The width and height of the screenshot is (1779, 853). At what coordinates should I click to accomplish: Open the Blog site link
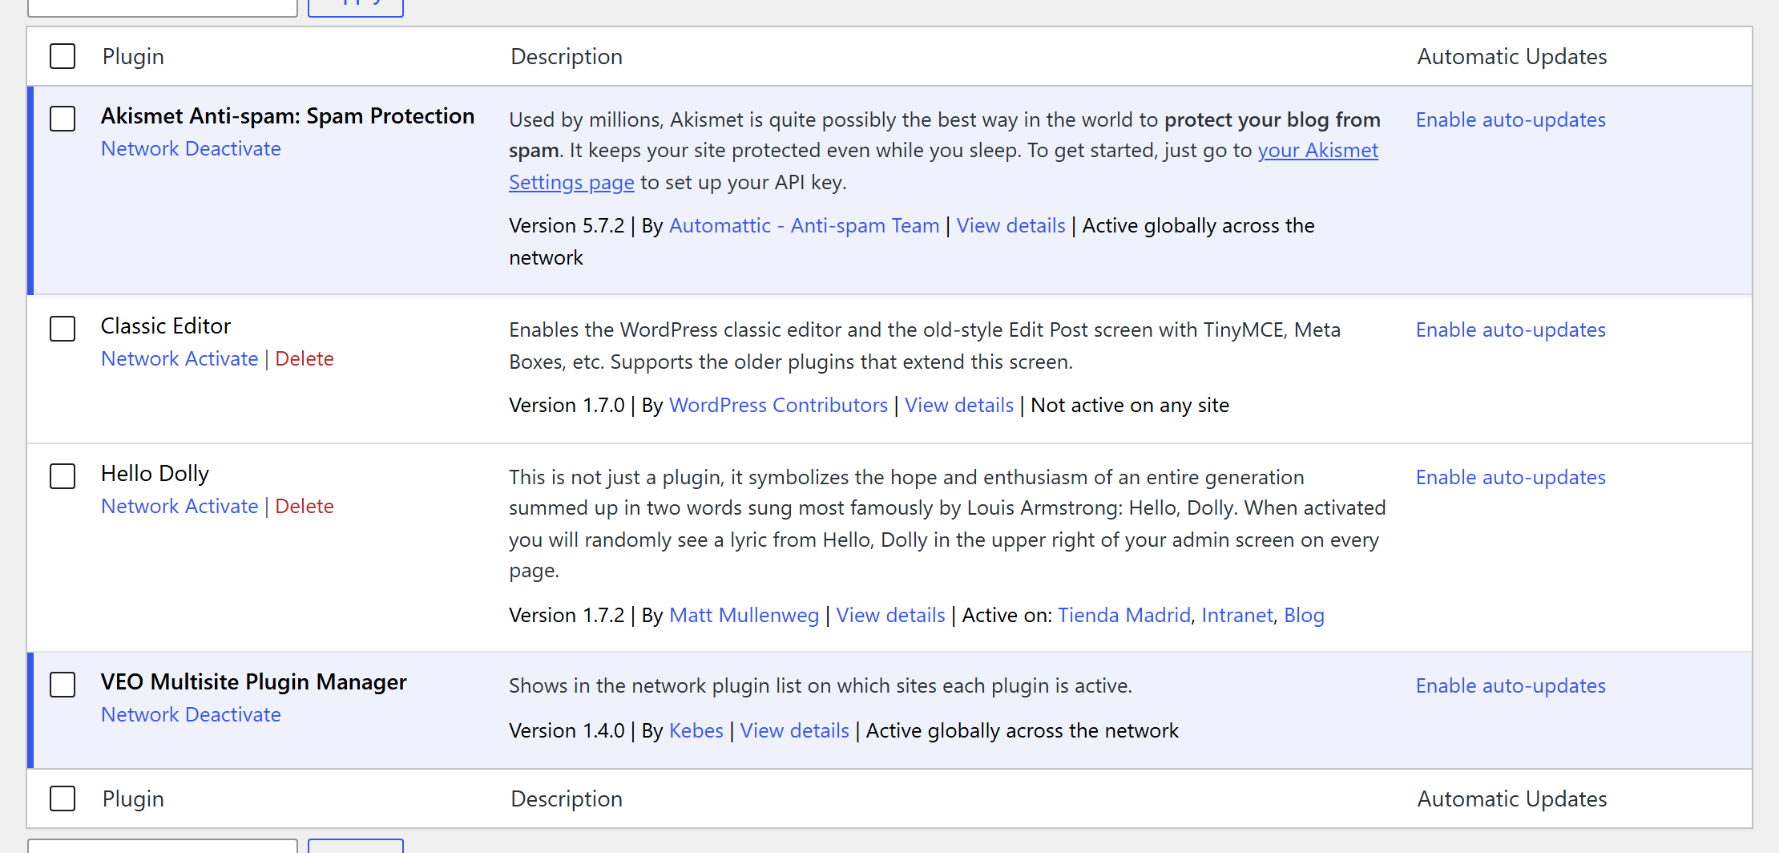(x=1304, y=616)
